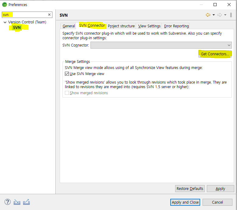Image resolution: width=237 pixels, height=210 pixels.
Task: Collapse the Version Control (Team) node
Action: click(x=5, y=22)
